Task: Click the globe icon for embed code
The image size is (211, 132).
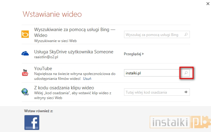Action: point(25,92)
